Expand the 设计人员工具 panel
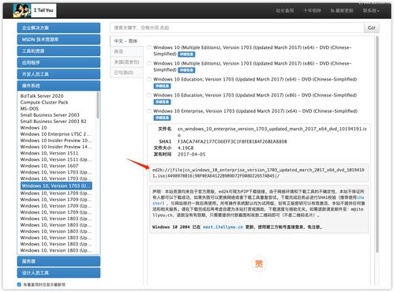394x292 pixels. [58, 273]
